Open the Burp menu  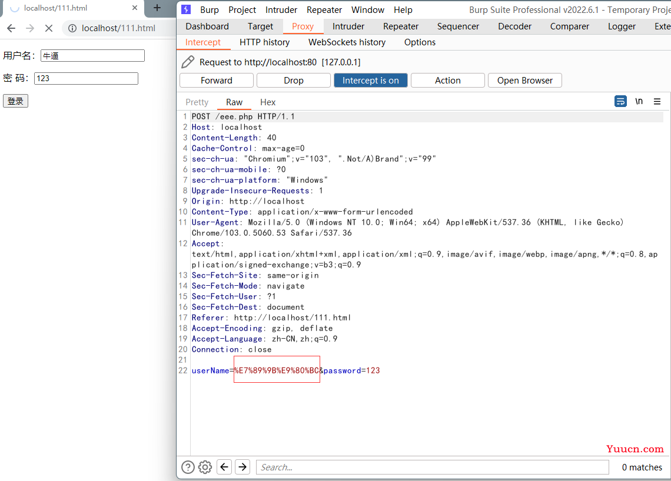point(210,10)
